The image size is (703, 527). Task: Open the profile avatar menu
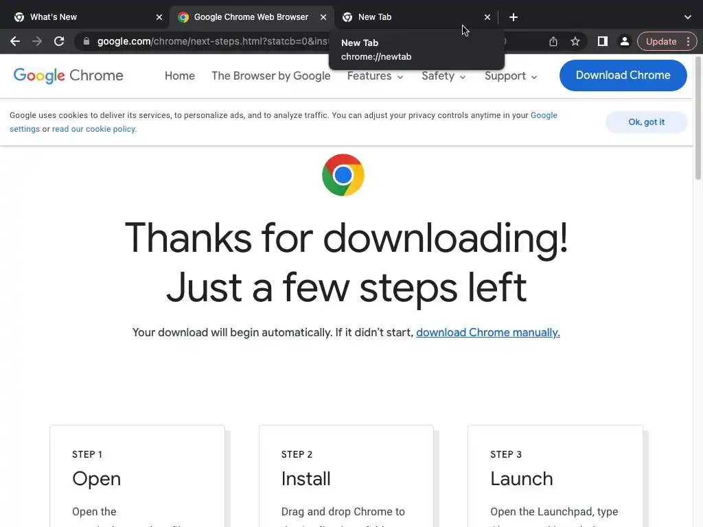tap(625, 41)
